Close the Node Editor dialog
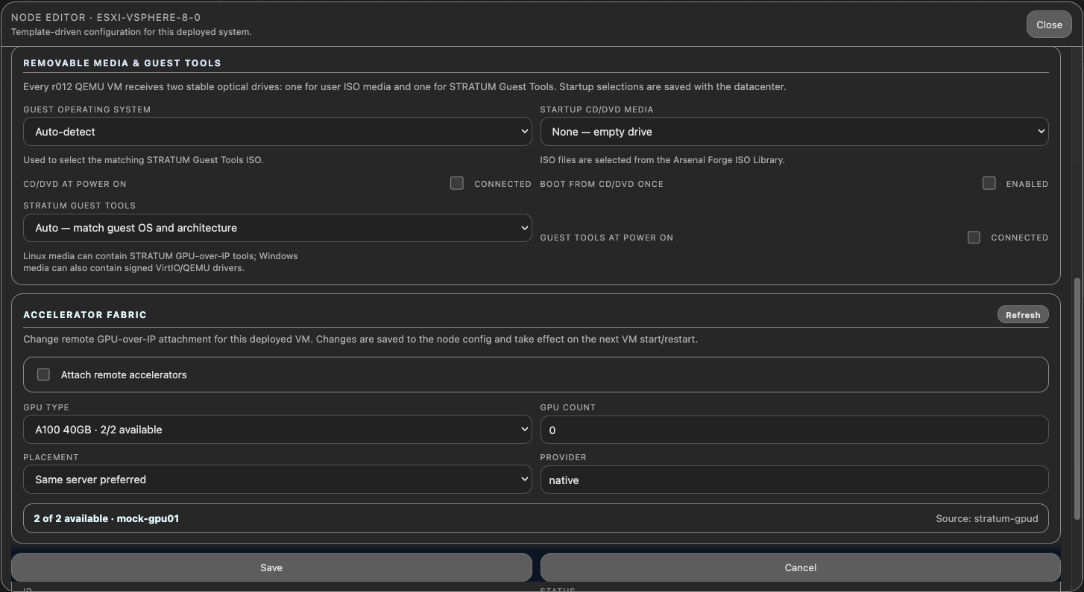Image resolution: width=1084 pixels, height=592 pixels. 1049,25
